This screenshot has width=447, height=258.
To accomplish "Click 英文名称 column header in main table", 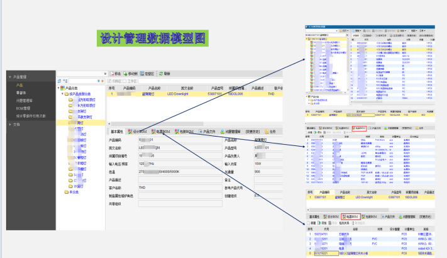I will [x=187, y=88].
